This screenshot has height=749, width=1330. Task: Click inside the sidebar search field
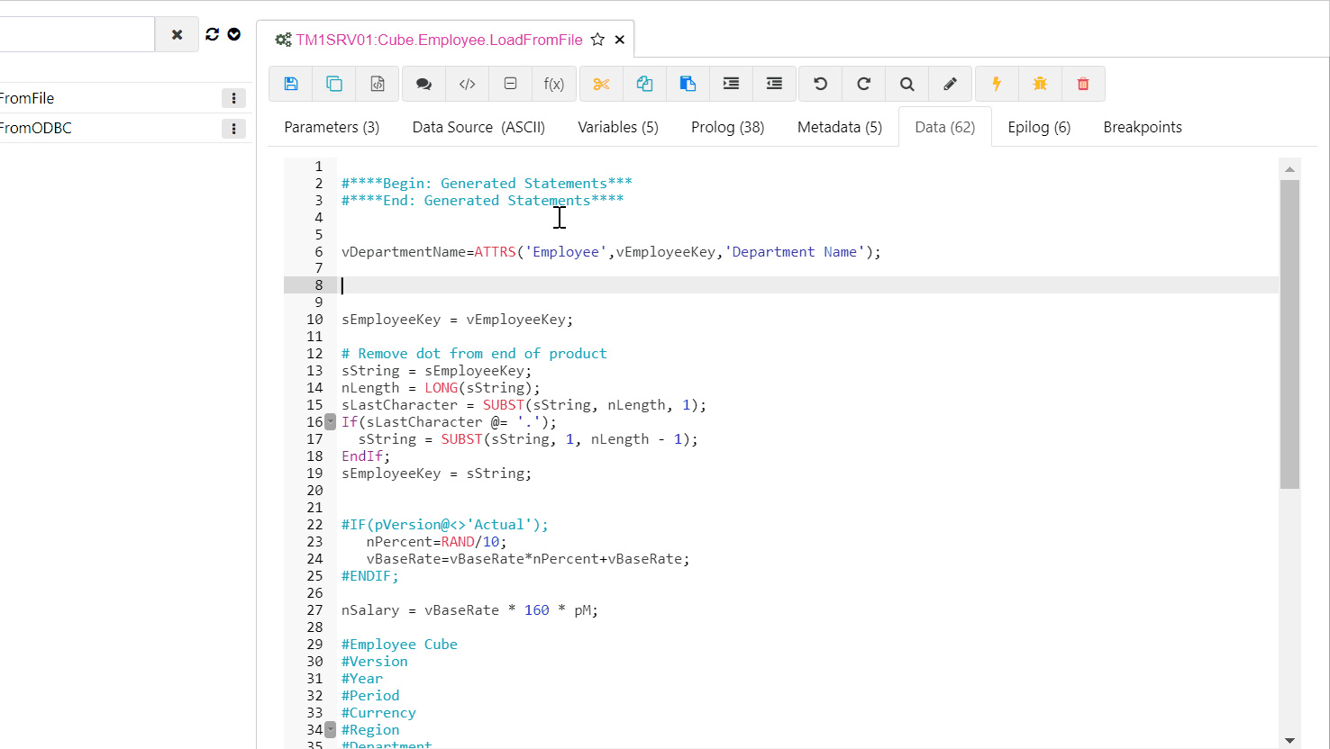click(x=77, y=34)
